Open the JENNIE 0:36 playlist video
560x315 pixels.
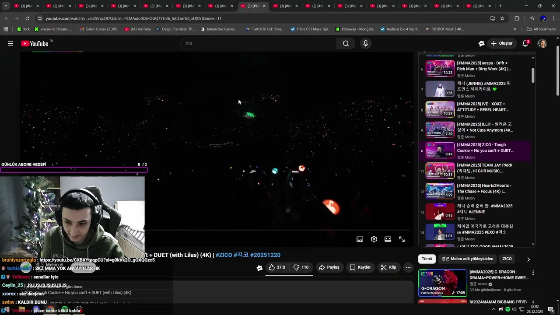(x=477, y=89)
